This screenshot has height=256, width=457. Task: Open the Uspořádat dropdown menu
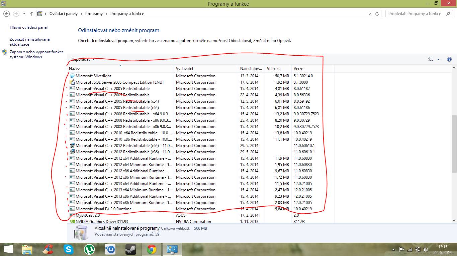[x=83, y=59]
